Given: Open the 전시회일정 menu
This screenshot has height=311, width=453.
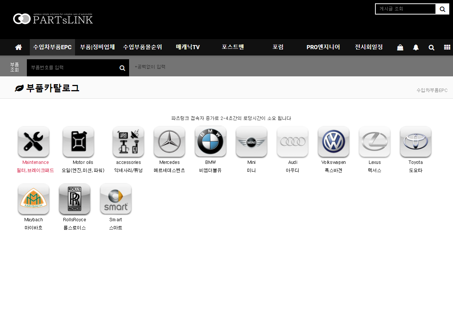Looking at the screenshot, I should click(x=369, y=47).
